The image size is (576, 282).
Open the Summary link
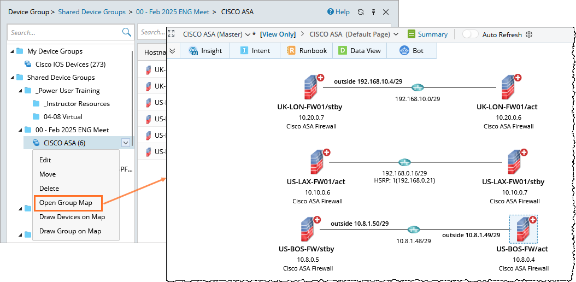(x=433, y=34)
